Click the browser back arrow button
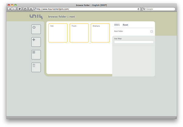The height and width of the screenshot is (127, 183). click(10, 9)
